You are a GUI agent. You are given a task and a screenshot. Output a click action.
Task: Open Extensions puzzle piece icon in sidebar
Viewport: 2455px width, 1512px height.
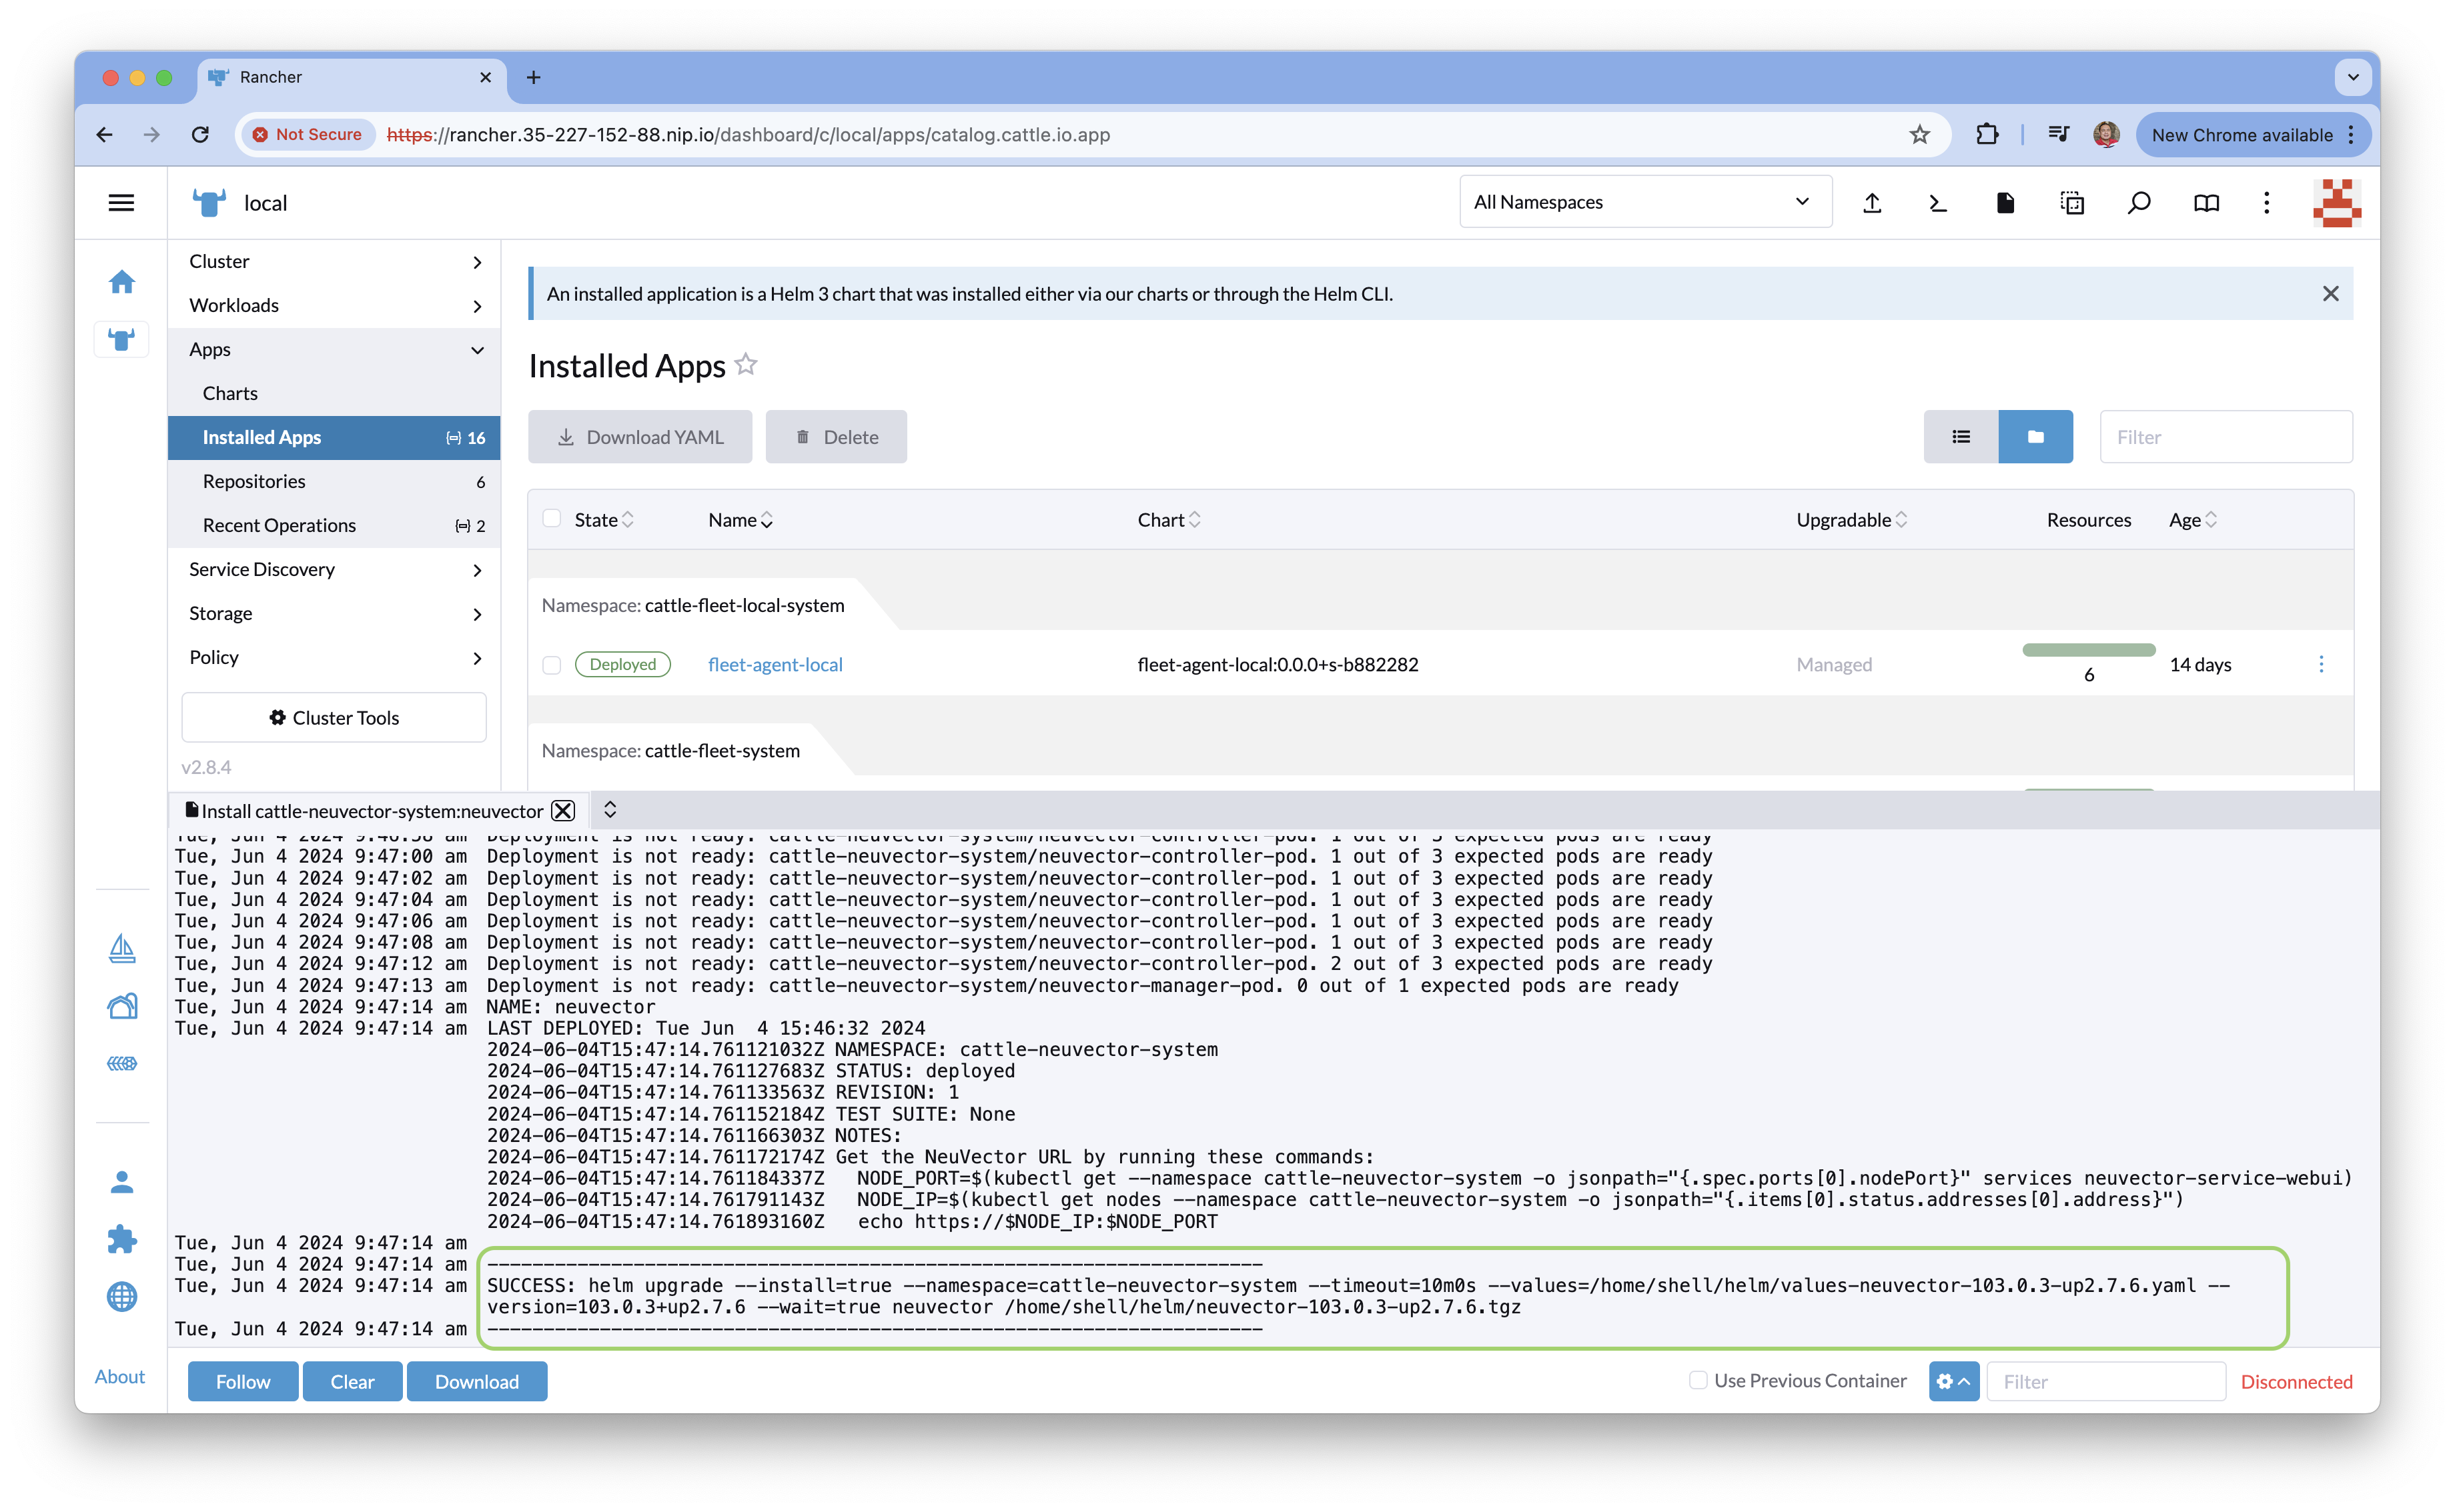[x=122, y=1239]
